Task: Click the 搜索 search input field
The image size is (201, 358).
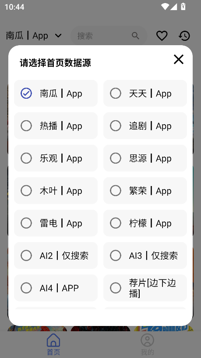Action: [x=109, y=36]
